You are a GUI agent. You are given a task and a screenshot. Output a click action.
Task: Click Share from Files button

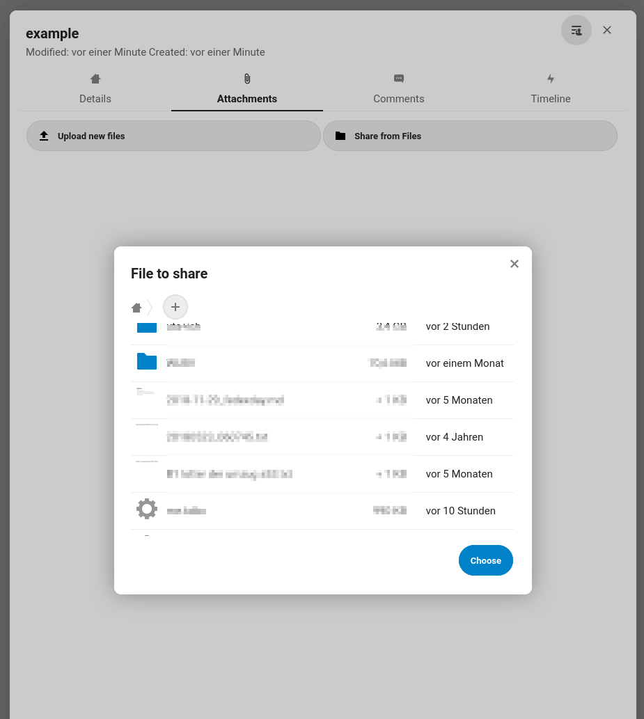click(470, 136)
